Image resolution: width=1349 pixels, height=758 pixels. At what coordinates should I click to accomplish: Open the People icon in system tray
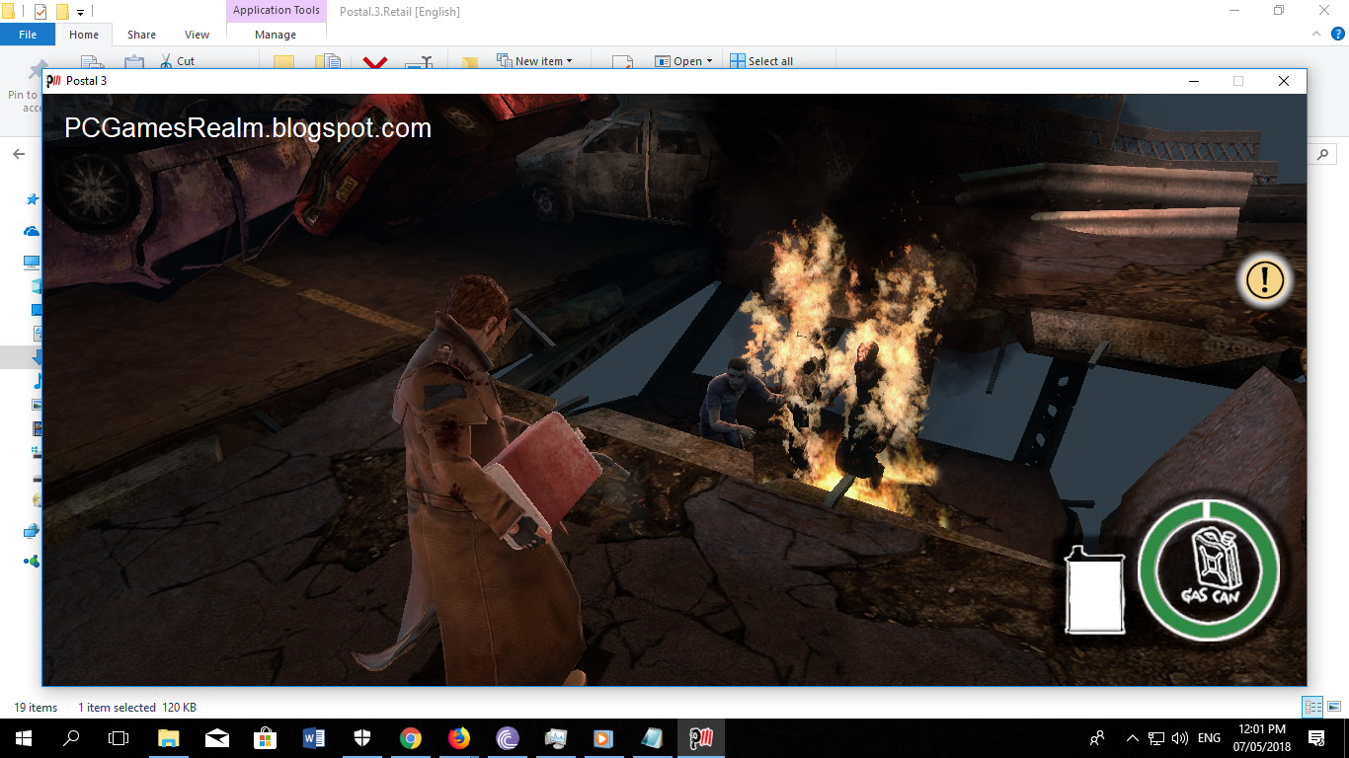(x=1097, y=738)
